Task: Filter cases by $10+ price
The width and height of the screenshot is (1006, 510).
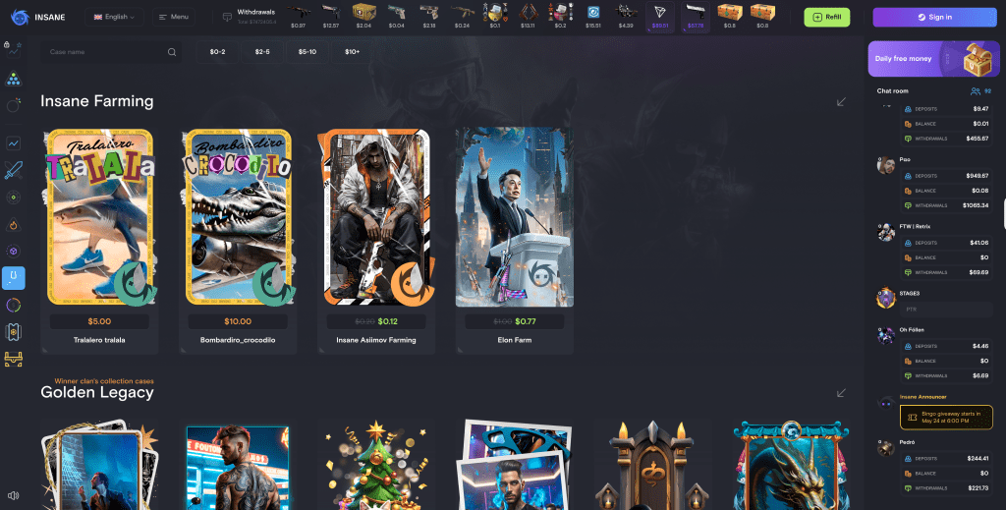Action: point(353,52)
